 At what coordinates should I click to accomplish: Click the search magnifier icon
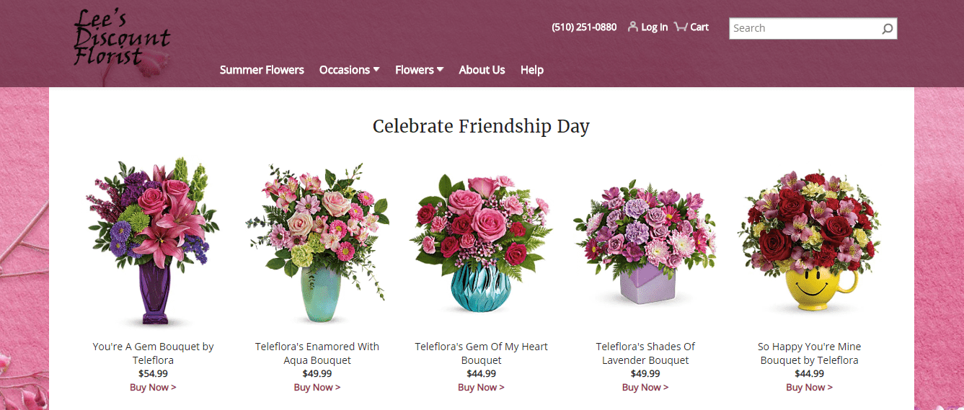[887, 29]
